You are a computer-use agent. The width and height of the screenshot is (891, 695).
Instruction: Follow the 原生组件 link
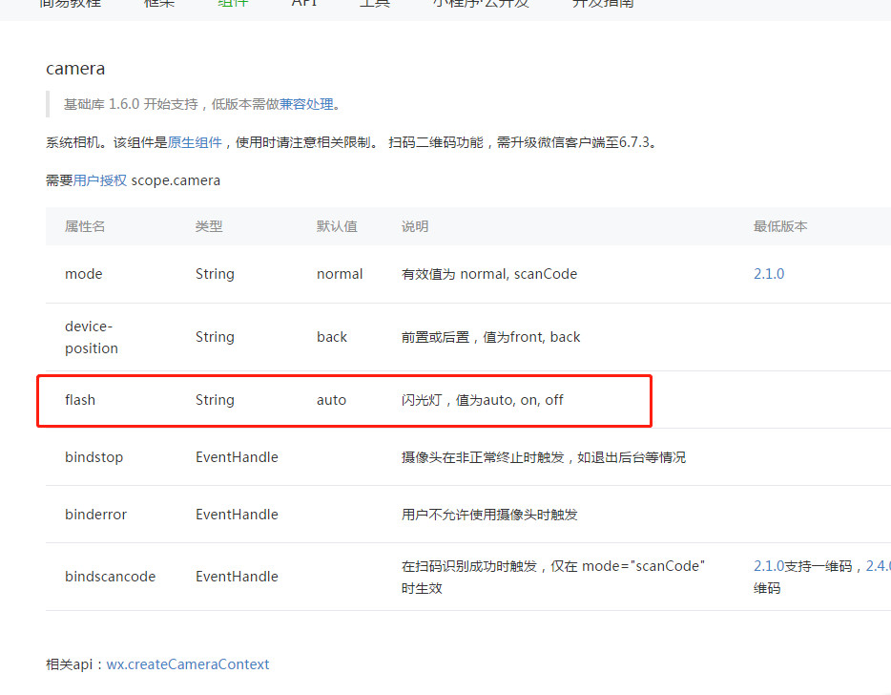point(195,142)
